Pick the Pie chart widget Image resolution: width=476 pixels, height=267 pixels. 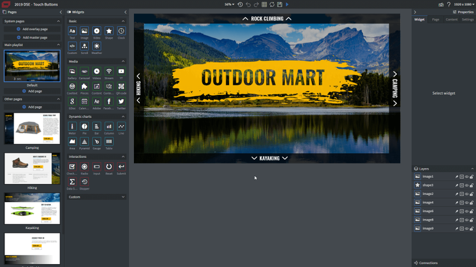pos(84,126)
